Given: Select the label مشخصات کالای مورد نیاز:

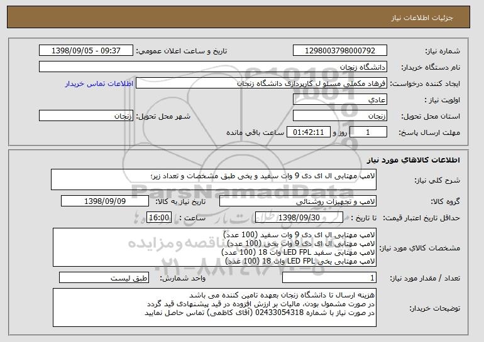Looking at the screenshot, I should click(x=419, y=248).
